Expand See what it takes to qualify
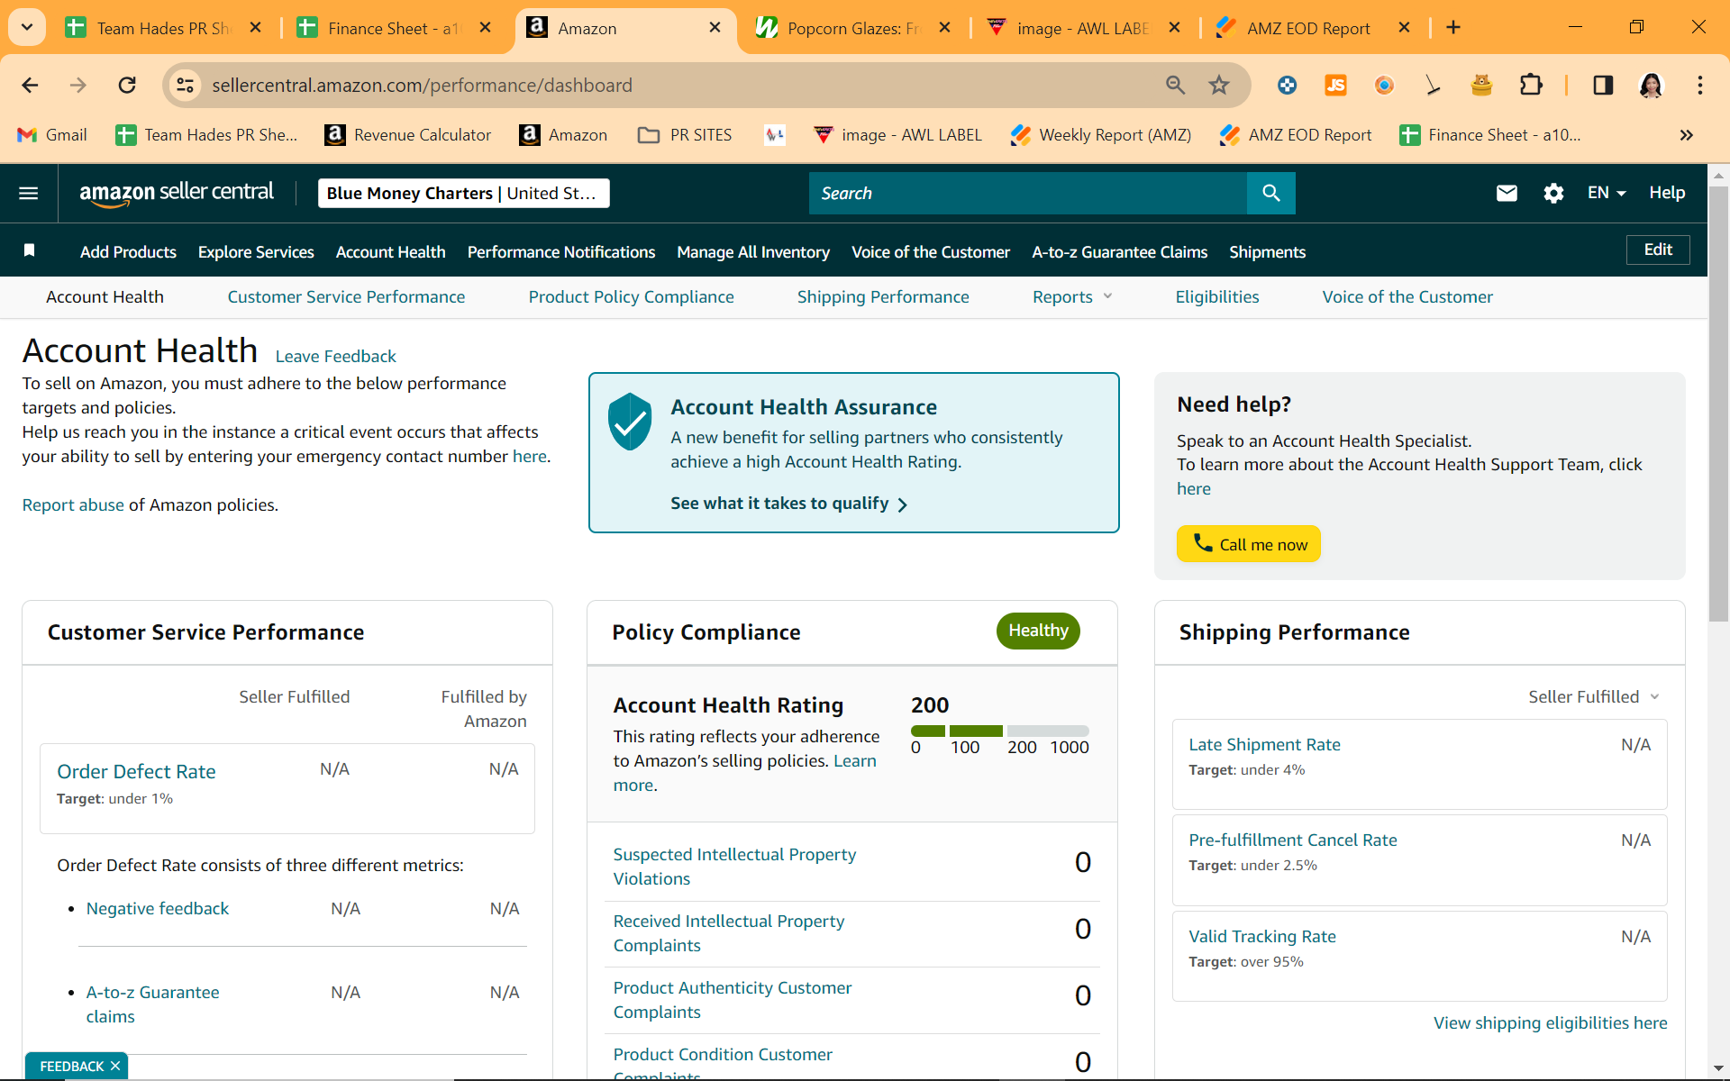Viewport: 1730px width, 1081px height. [x=788, y=504]
